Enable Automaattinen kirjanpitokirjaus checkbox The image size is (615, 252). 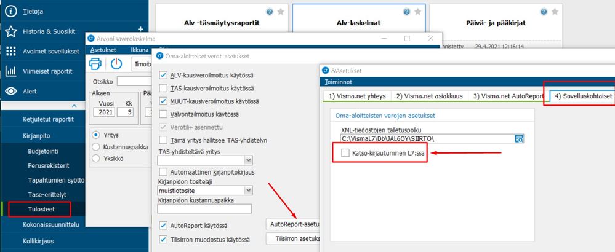tap(164, 171)
